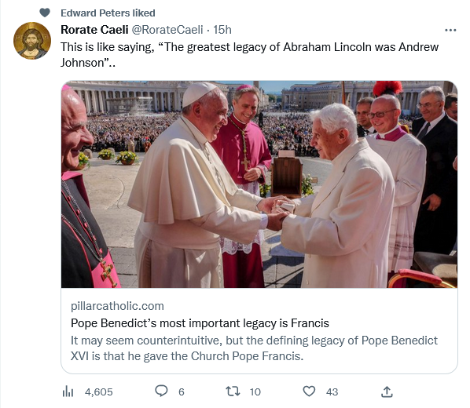
Task: Open the popes handshake article image
Action: [259, 184]
